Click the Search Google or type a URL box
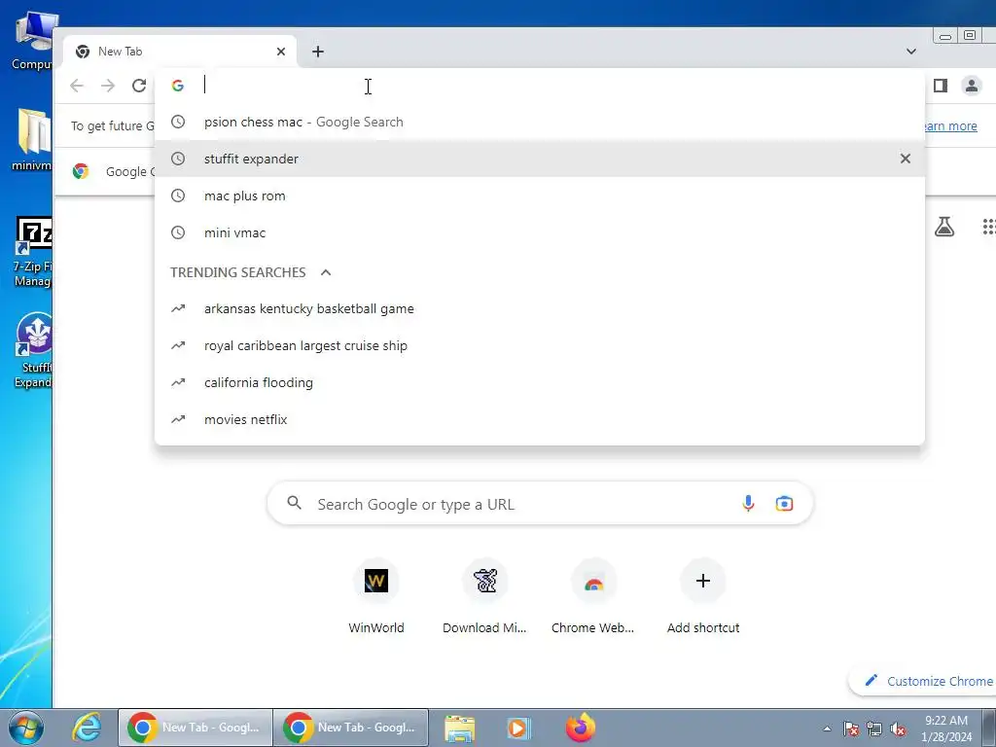Viewport: 996px width, 747px height. pos(540,504)
